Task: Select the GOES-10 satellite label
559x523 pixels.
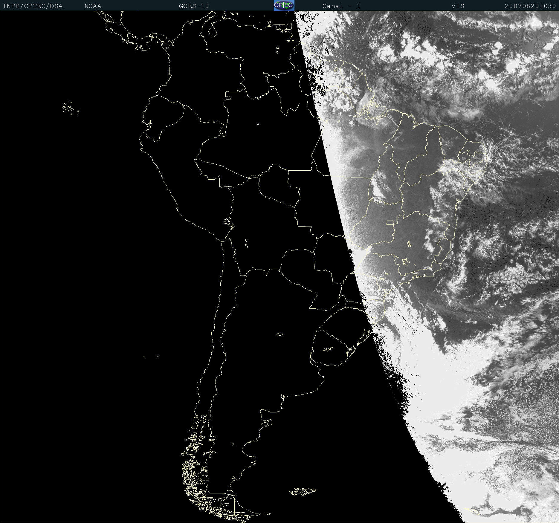Action: click(x=194, y=6)
